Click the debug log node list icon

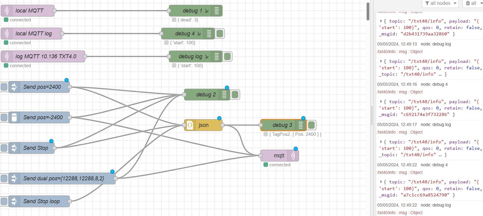coord(217,56)
